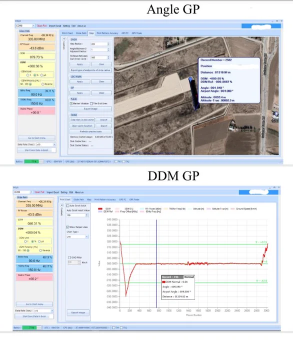Switch to Glide Path tab in Map window
Viewport: 293px width, 340px height.
[81, 33]
